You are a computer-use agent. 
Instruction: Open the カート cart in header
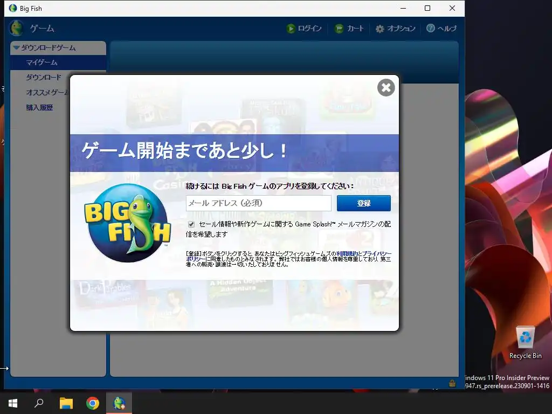pyautogui.click(x=349, y=28)
